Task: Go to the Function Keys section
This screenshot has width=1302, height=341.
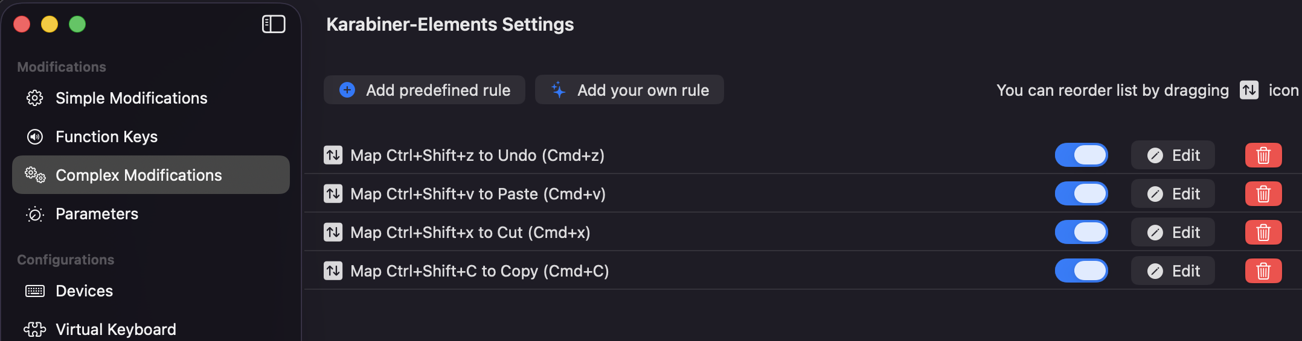Action: (106, 137)
